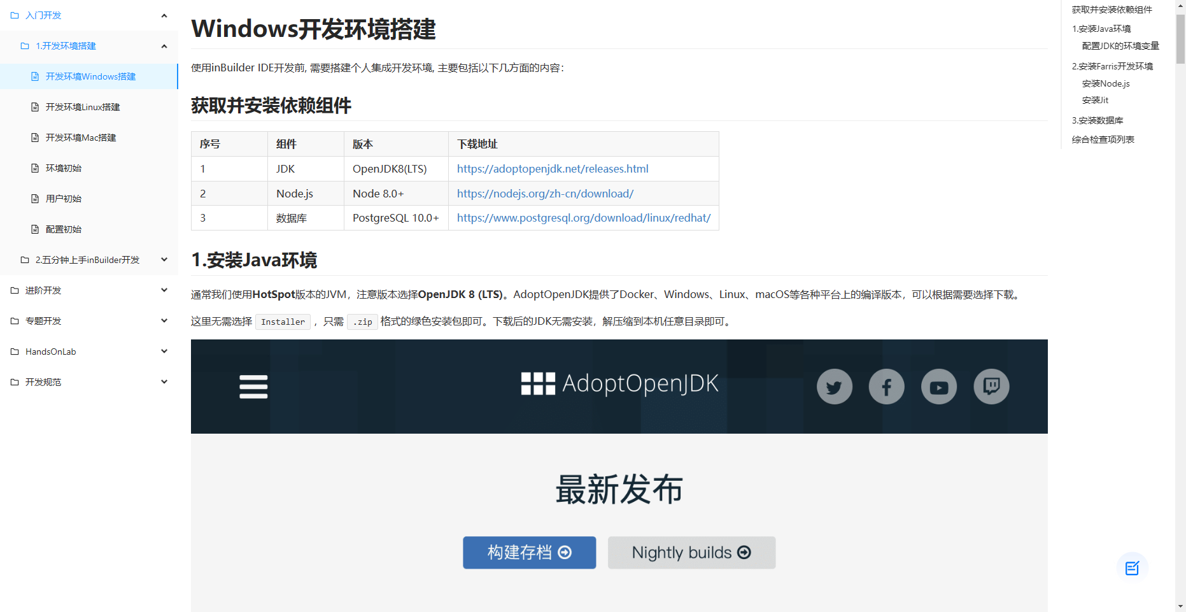Click the page scrollbar up arrow

[1180, 5]
